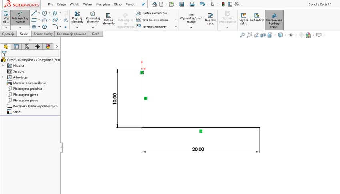This screenshot has width=340, height=194.
Task: Switch to Konstrukcje spawane tab
Action: tap(72, 34)
